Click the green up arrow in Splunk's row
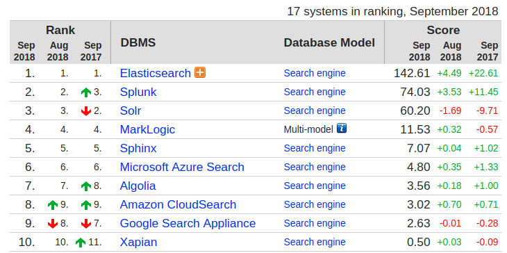507x253 pixels. [86, 92]
